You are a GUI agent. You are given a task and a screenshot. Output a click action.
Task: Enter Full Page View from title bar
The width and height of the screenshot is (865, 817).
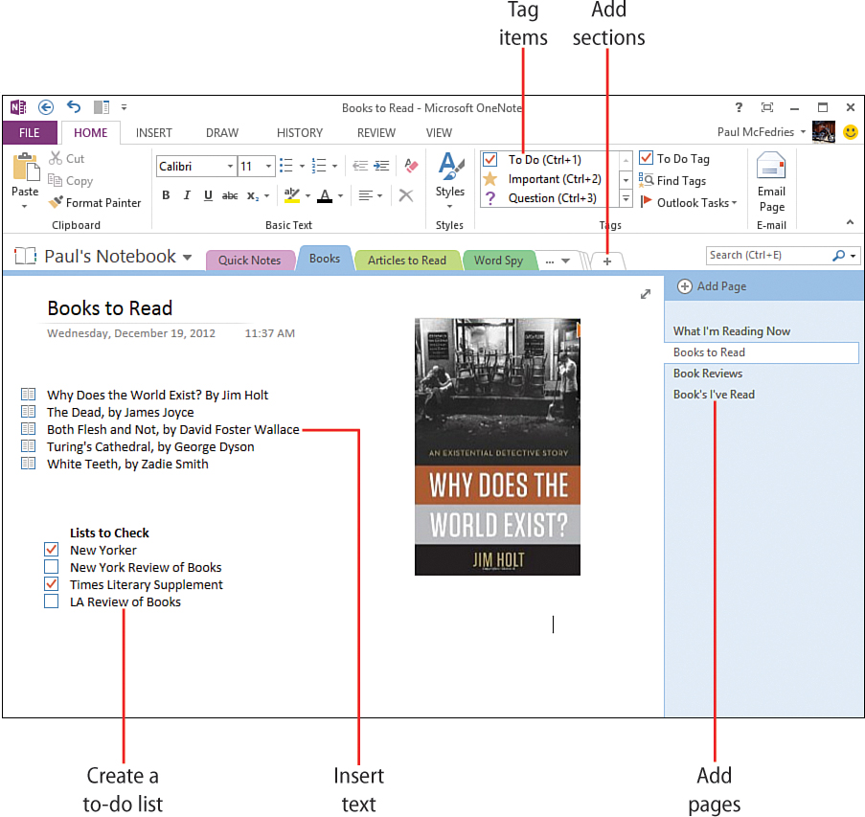point(766,107)
